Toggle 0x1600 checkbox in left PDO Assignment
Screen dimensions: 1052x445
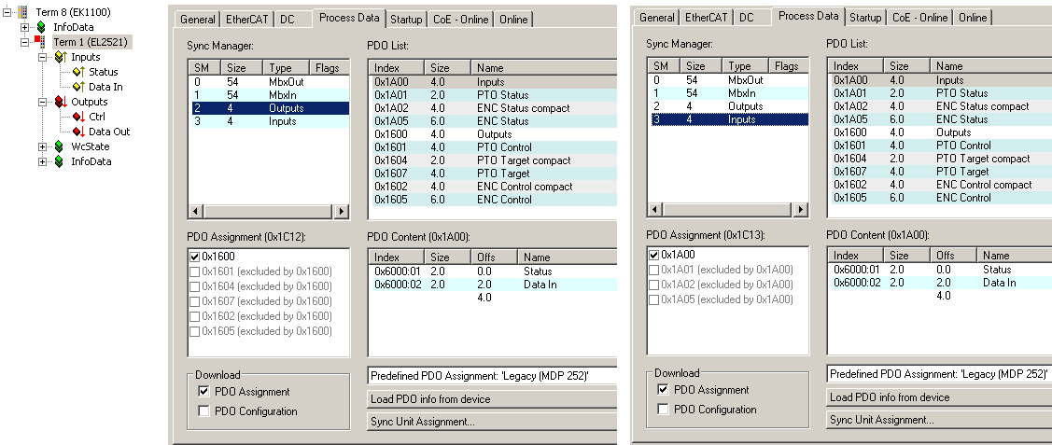tap(194, 257)
